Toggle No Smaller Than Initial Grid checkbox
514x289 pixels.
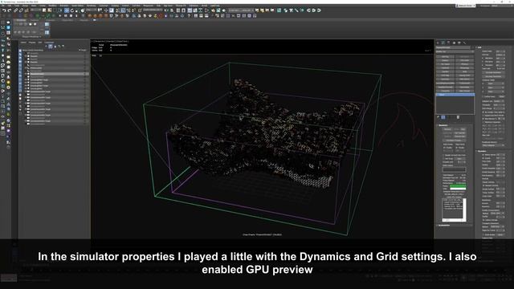tap(483, 112)
